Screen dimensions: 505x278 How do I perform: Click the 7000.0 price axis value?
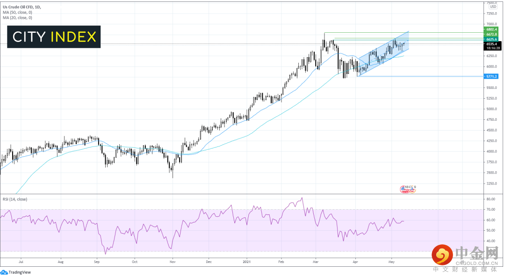[492, 24]
